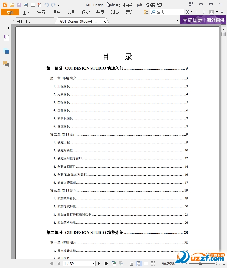227x268 pixels.
Task: Zoom in with the plus button
Action: coord(218,263)
